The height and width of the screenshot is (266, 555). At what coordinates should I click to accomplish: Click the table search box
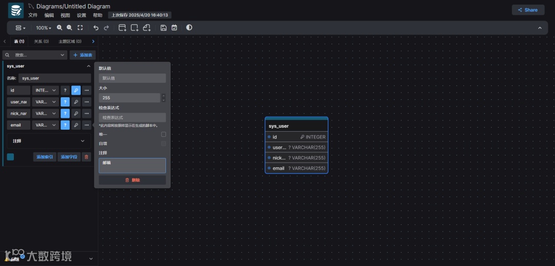[x=35, y=55]
